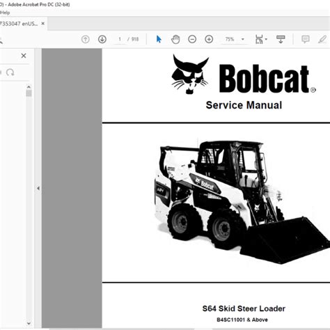Edit the current page number field
The image size is (330, 330).
[120, 39]
